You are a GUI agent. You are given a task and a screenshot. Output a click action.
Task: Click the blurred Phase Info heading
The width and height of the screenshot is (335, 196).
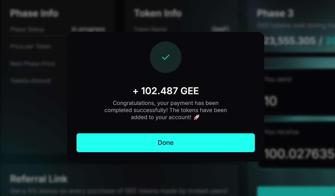(34, 13)
